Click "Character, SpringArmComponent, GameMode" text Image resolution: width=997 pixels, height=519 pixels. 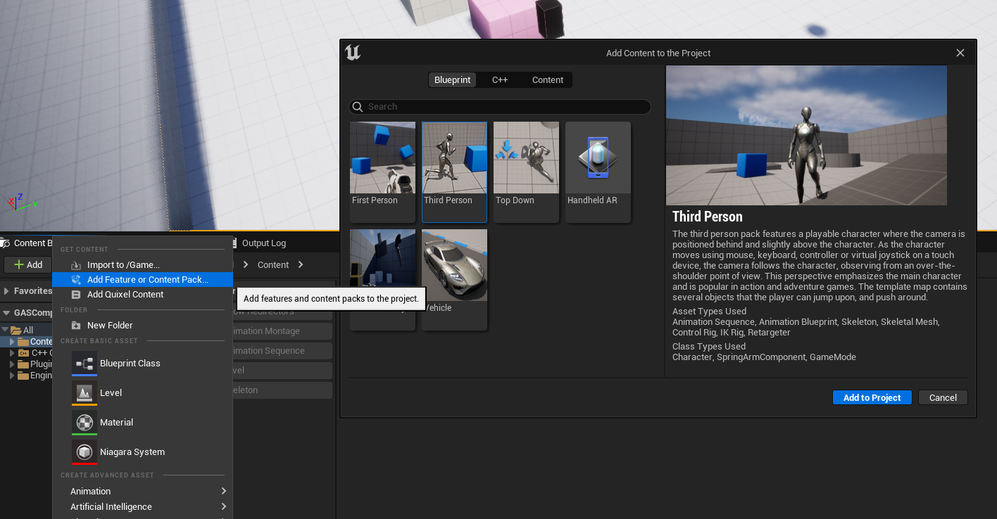(x=764, y=357)
